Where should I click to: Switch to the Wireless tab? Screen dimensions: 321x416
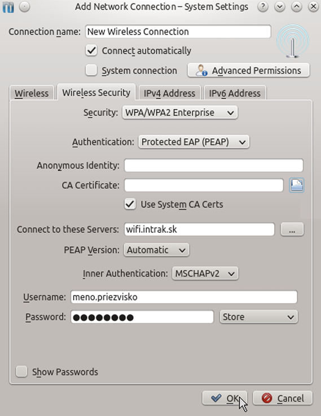pyautogui.click(x=32, y=93)
